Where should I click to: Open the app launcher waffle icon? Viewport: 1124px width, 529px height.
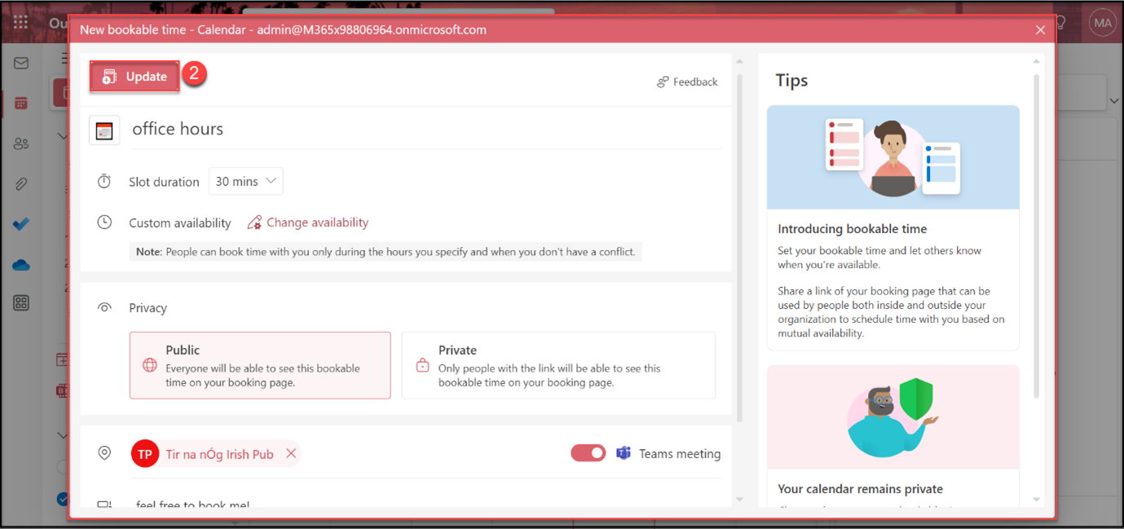pos(21,23)
